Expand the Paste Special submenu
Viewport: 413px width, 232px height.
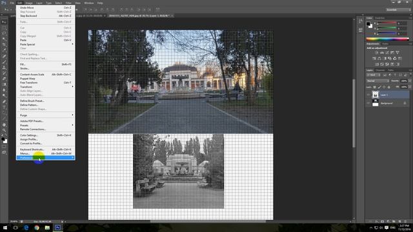tap(46, 44)
